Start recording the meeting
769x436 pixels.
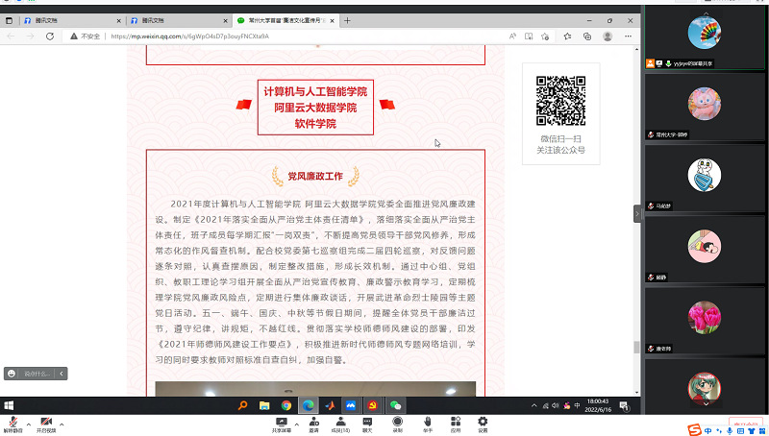coord(397,424)
